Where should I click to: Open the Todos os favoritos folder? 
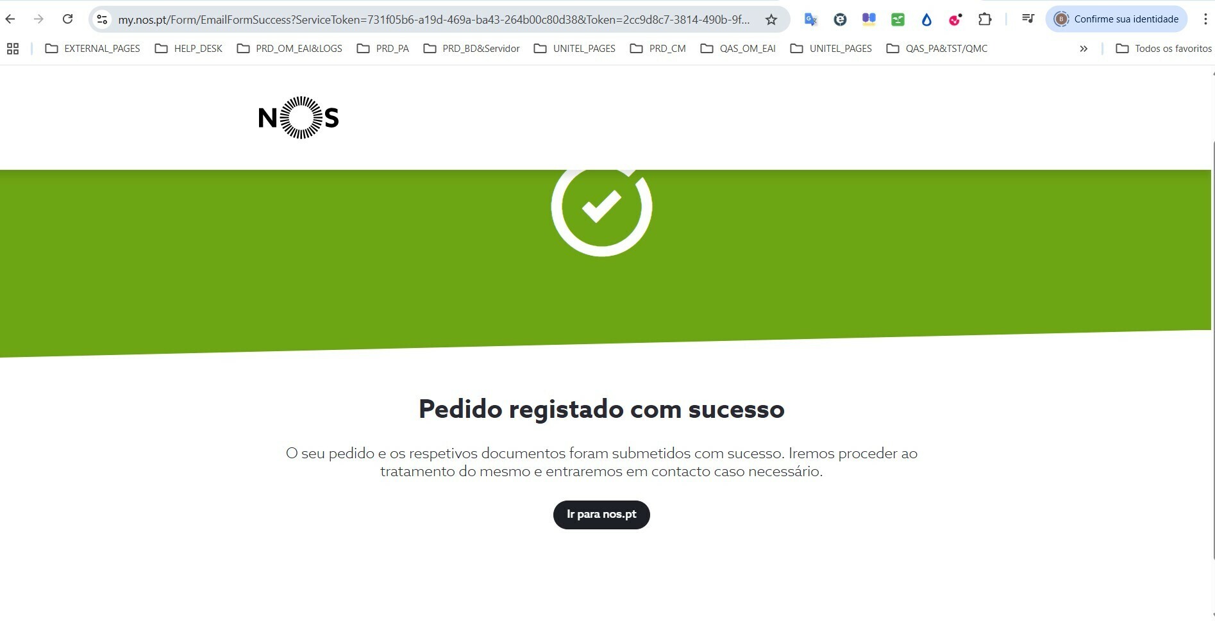point(1164,49)
